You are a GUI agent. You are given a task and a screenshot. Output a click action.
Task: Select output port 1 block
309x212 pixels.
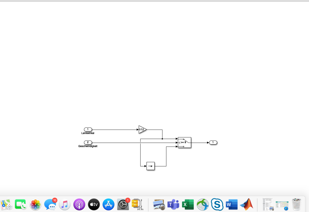pyautogui.click(x=213, y=142)
